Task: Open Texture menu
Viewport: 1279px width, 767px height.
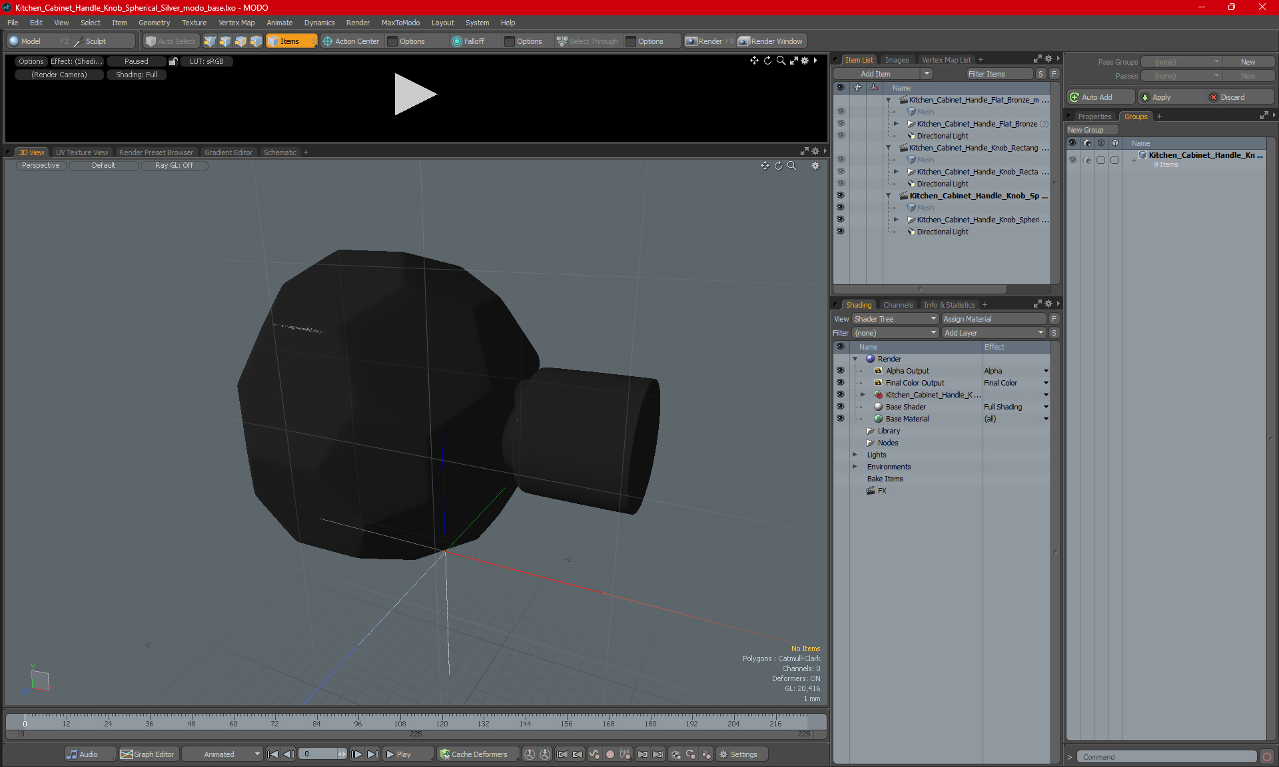Action: click(x=194, y=23)
